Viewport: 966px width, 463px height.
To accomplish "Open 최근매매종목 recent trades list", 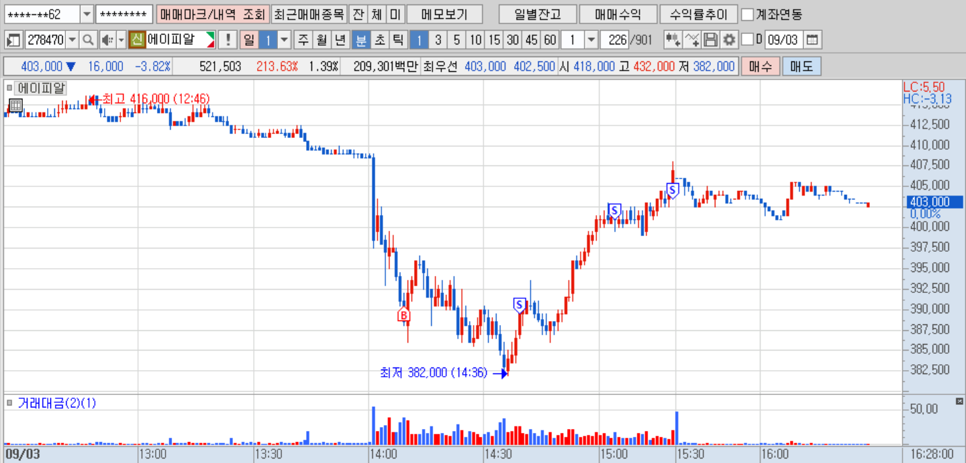I will pyautogui.click(x=309, y=14).
